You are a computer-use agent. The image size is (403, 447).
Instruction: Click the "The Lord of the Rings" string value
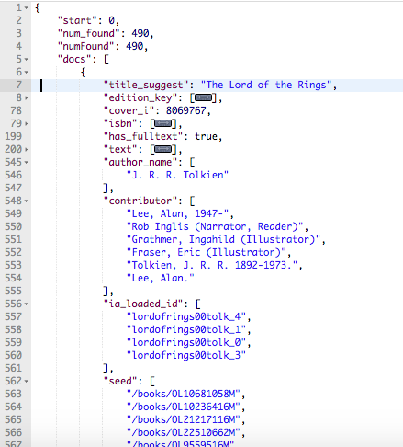(266, 85)
